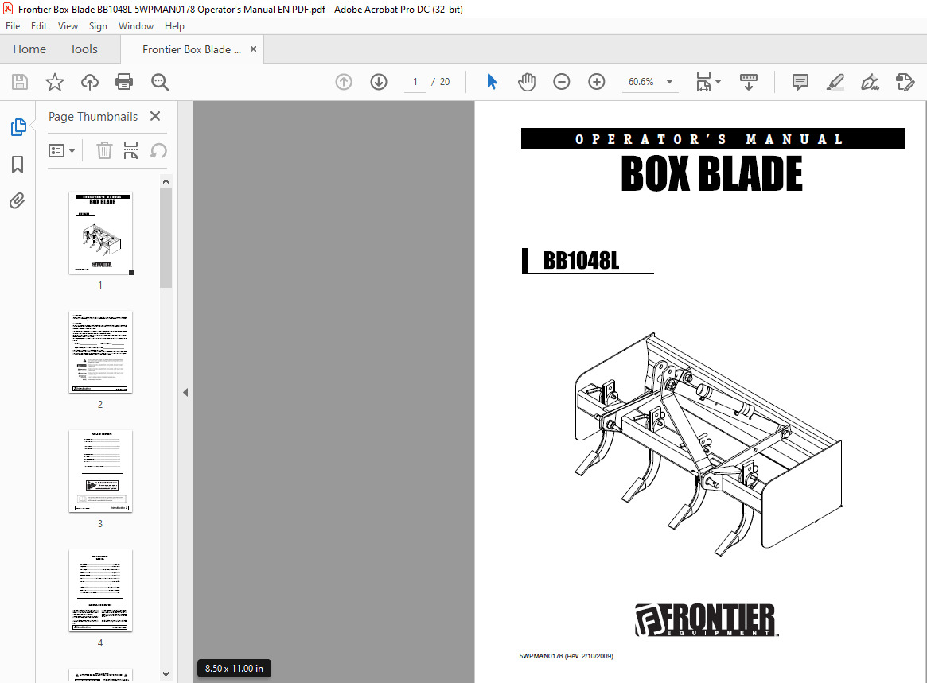Open the zoom percentage dropdown
This screenshot has height=683, width=927.
pos(669,81)
